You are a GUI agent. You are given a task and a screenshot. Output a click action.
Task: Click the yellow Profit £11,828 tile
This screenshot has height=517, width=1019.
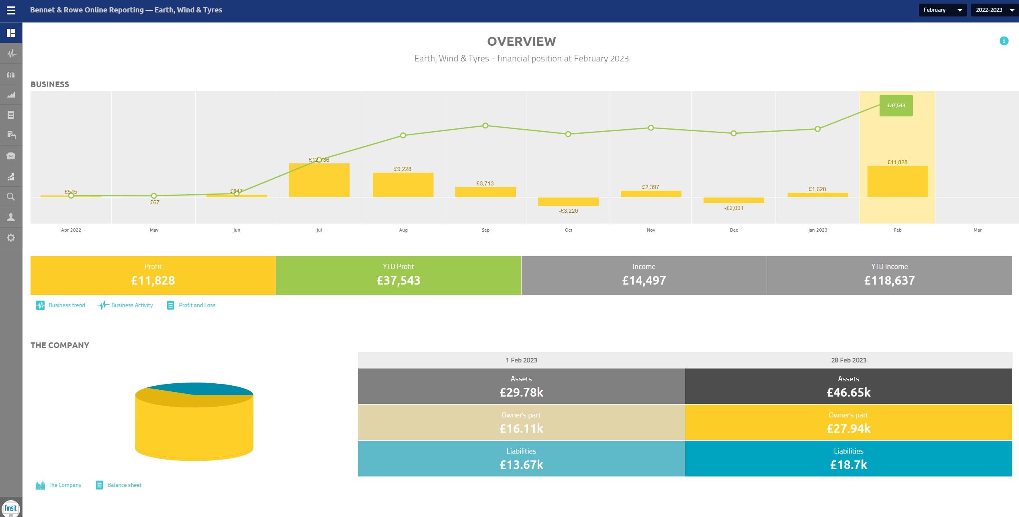[153, 275]
